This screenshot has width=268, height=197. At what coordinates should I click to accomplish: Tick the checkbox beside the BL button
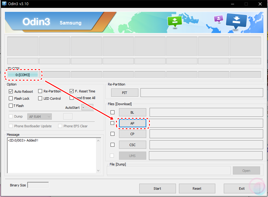pos(112,112)
